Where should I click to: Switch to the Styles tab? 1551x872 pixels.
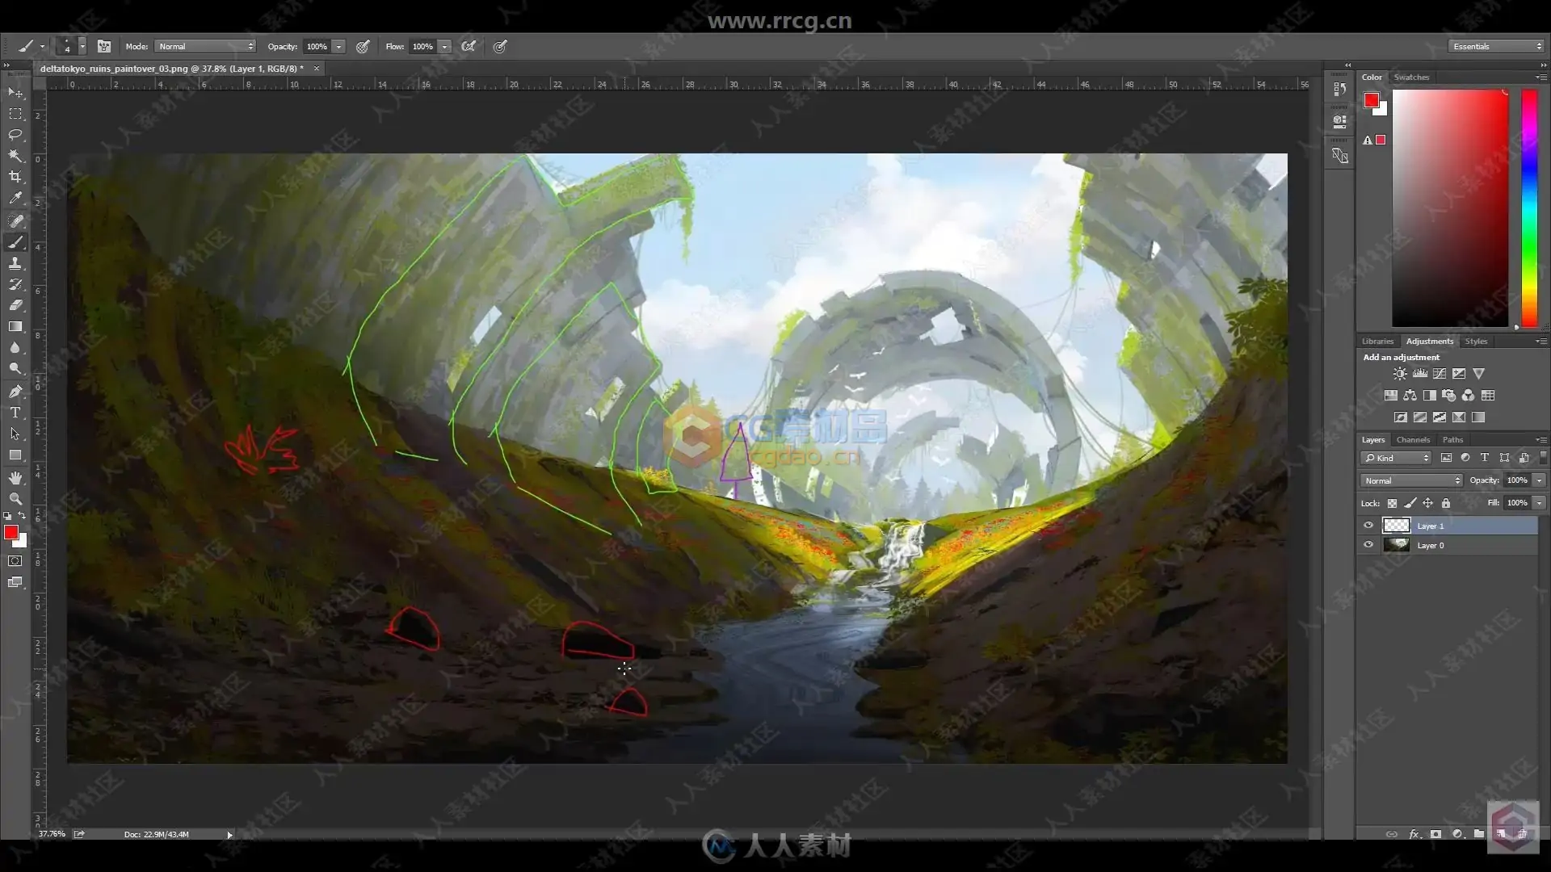pos(1476,342)
